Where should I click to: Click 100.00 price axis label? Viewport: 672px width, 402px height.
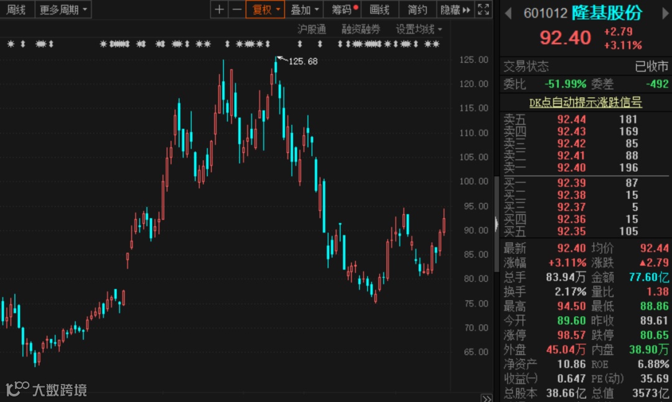coord(474,182)
